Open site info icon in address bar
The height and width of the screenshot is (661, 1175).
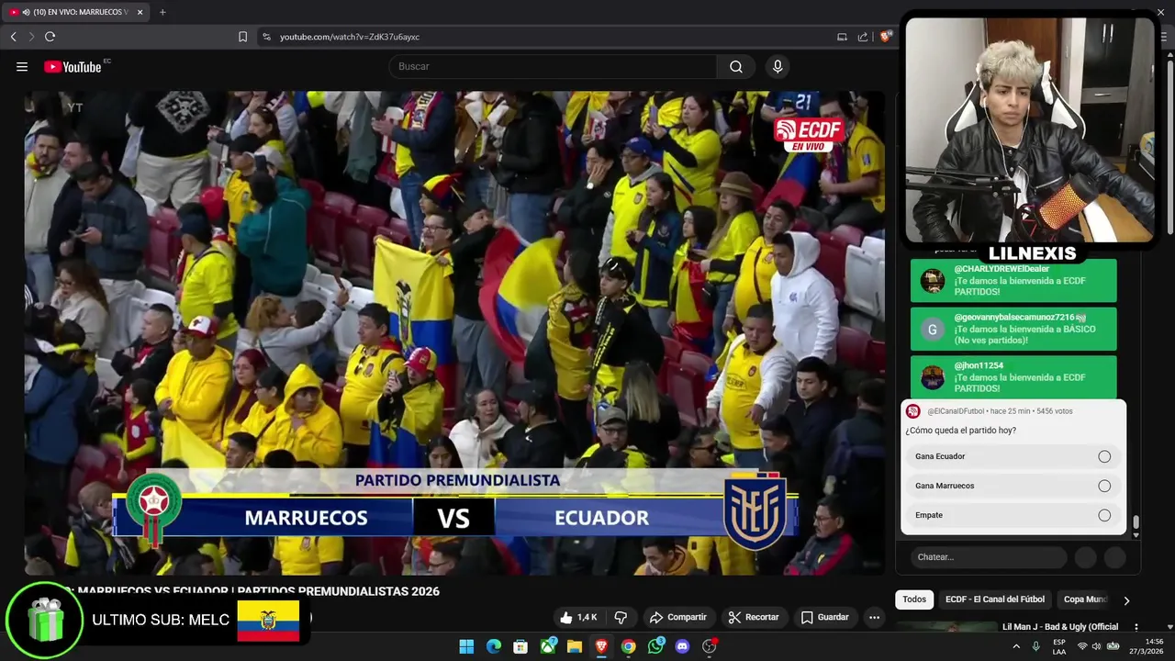coord(266,37)
